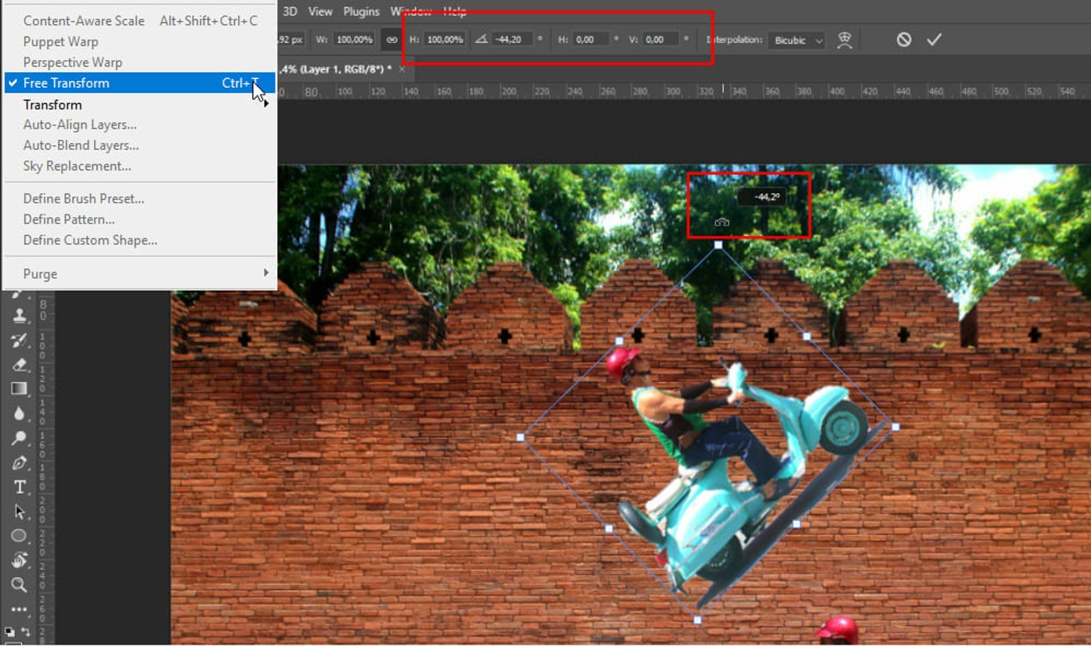Open the Edit Toolbar ellipsis icon
This screenshot has width=1091, height=646.
pos(19,608)
